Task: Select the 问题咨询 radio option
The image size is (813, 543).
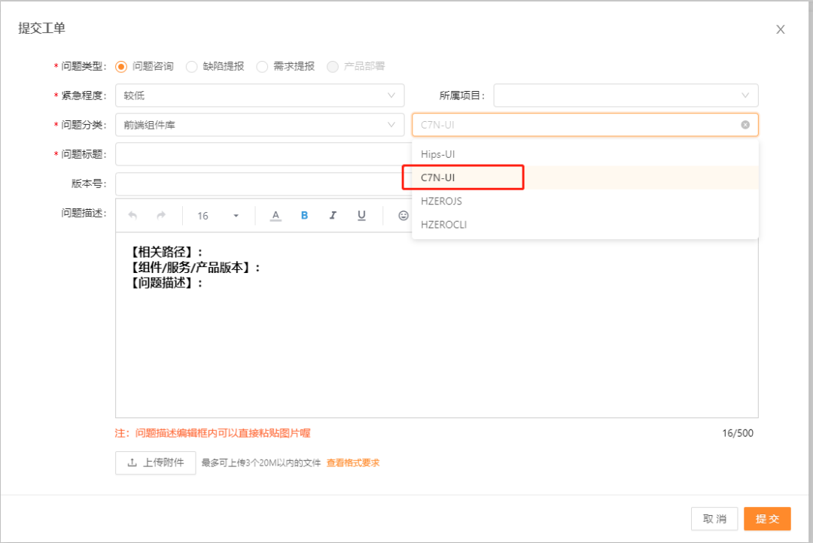Action: (121, 66)
